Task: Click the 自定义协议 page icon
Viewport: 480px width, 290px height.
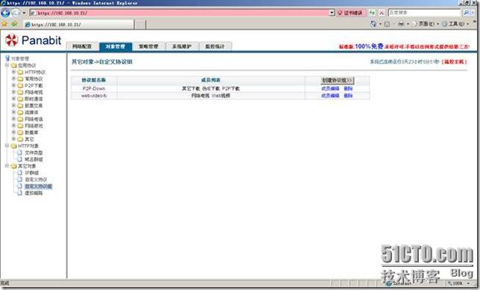Action: point(20,179)
